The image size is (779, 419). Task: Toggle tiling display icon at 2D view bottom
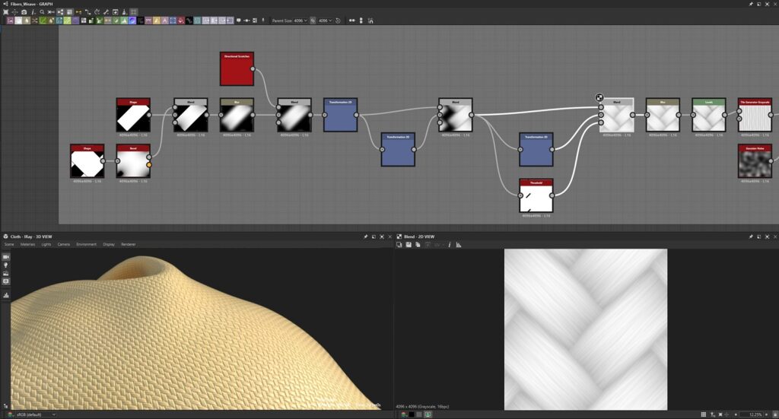point(705,414)
